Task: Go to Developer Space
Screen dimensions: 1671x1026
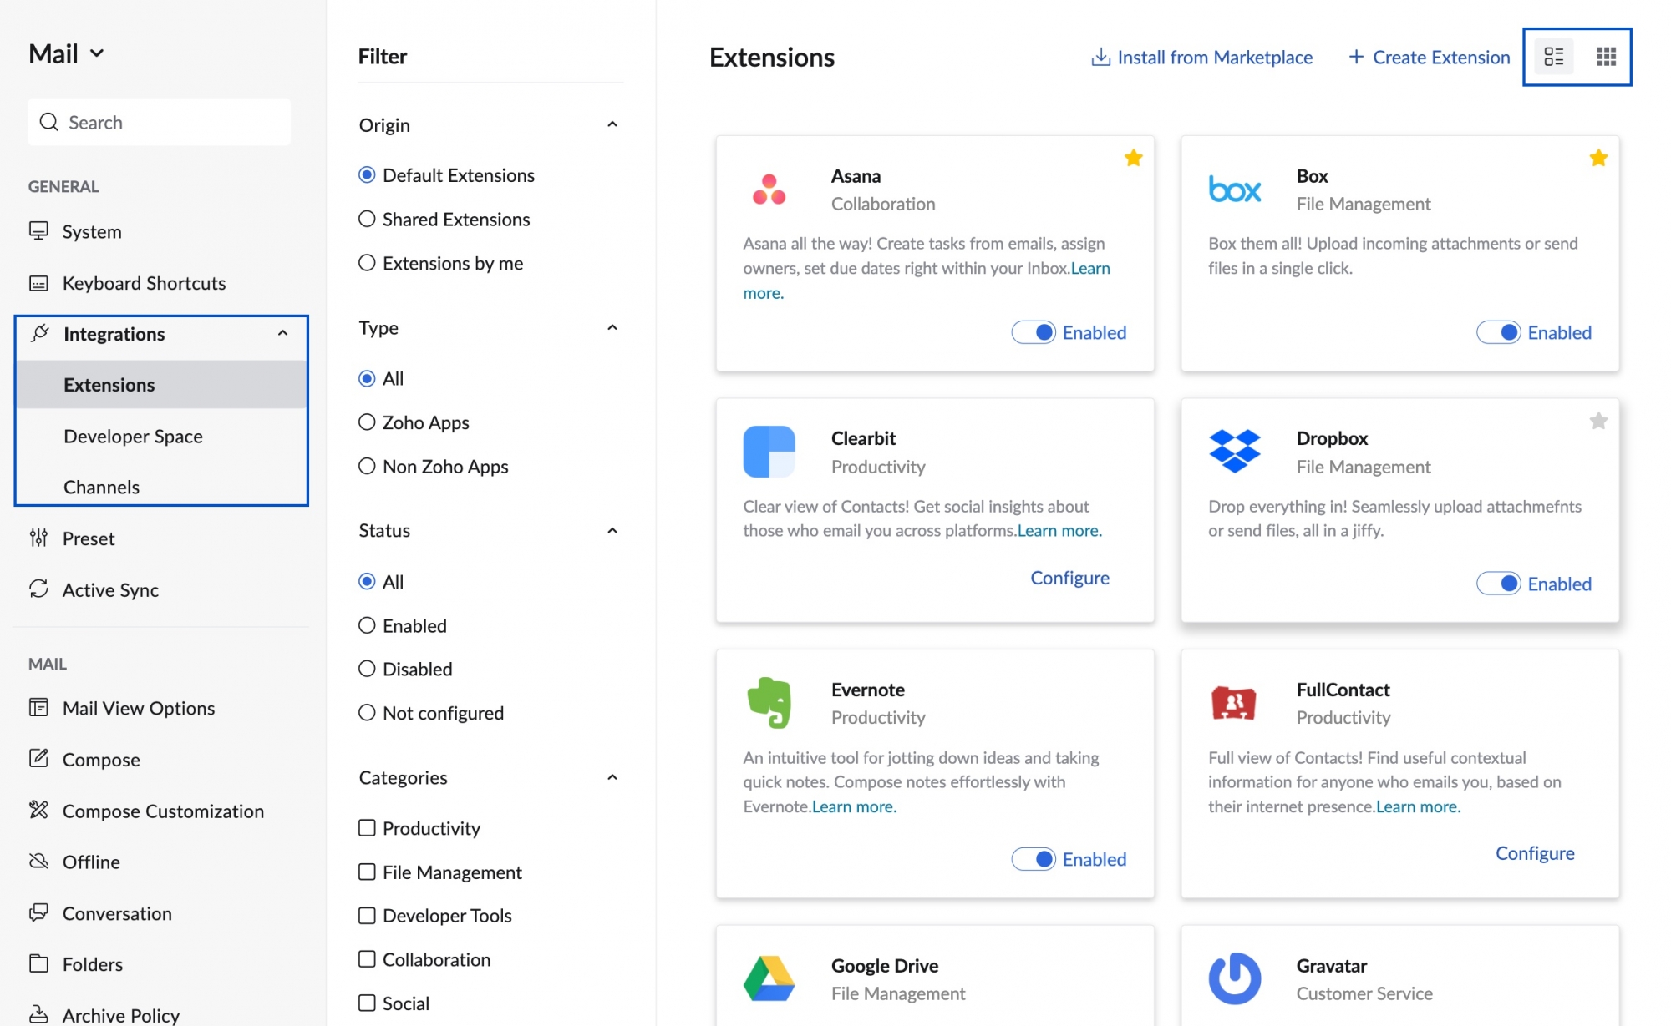Action: [x=133, y=436]
